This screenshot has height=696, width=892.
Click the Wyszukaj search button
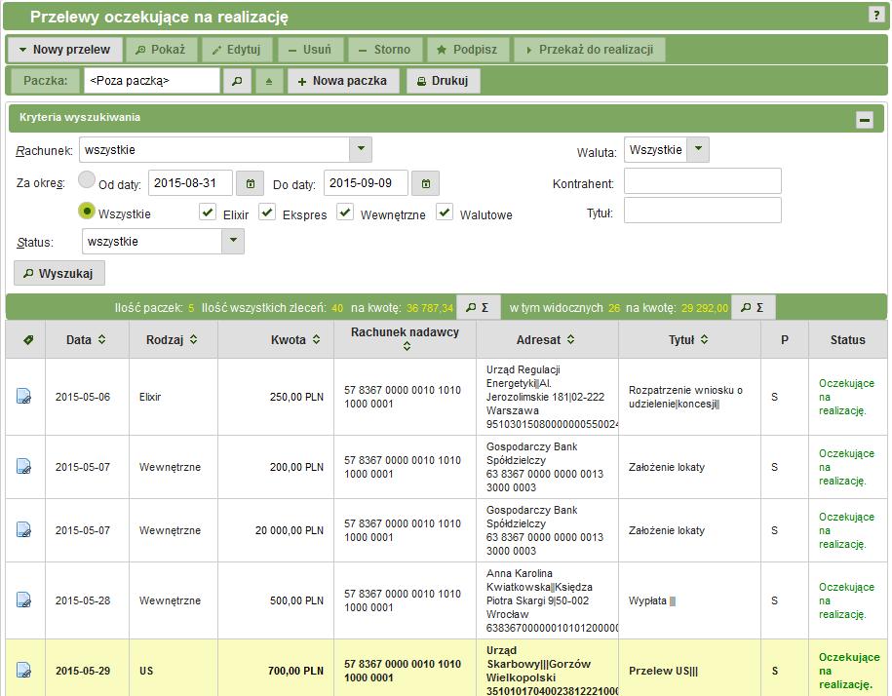tap(59, 274)
